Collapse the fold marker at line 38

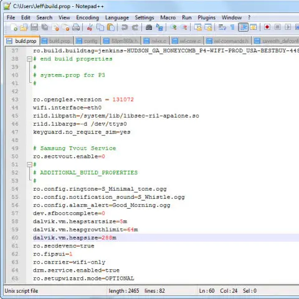(x=29, y=59)
